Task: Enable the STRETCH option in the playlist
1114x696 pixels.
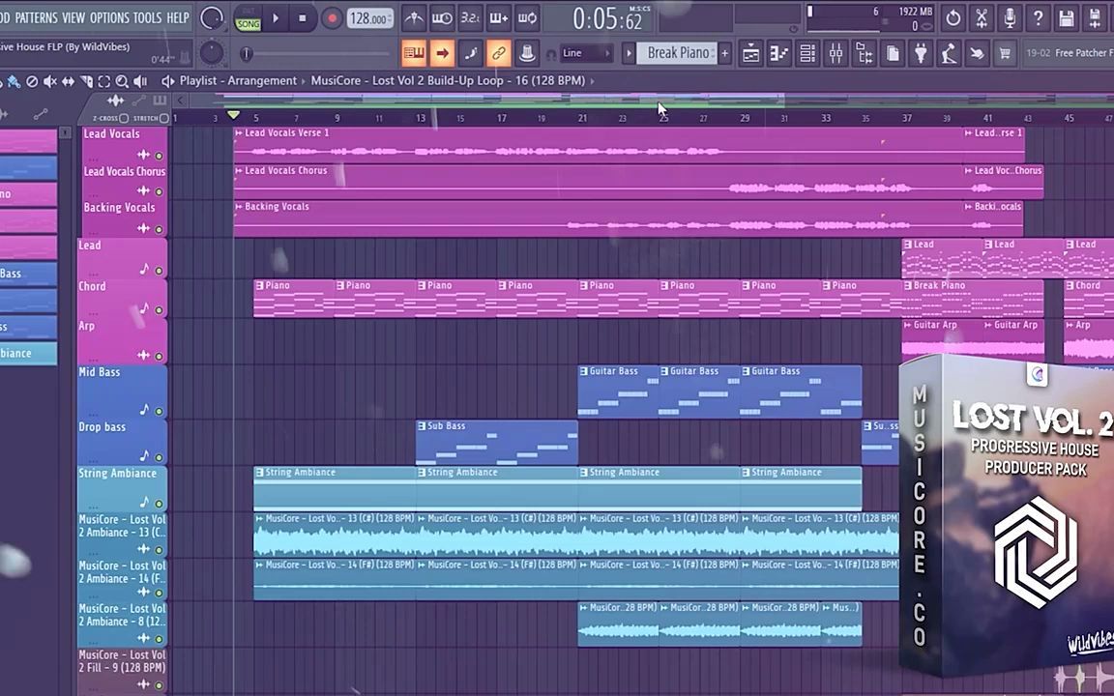Action: click(x=162, y=118)
